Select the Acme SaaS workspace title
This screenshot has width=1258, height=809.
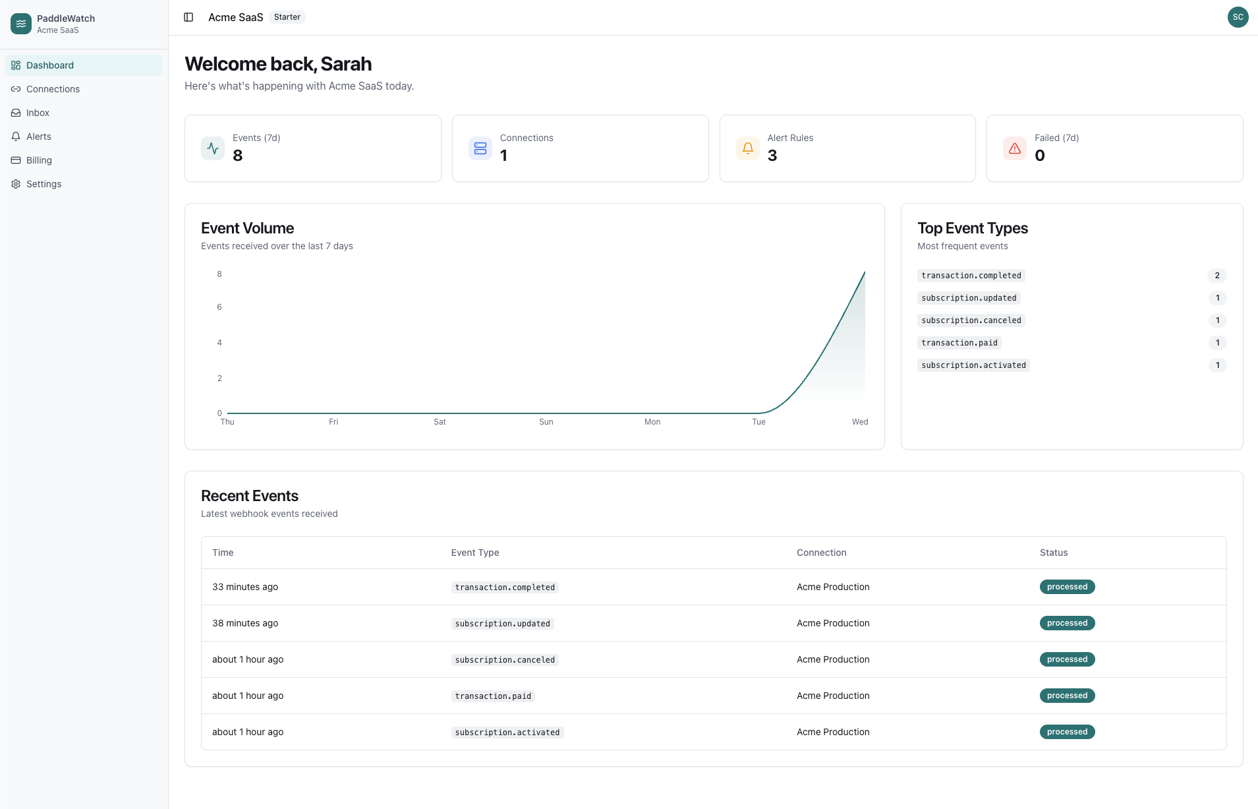[235, 17]
